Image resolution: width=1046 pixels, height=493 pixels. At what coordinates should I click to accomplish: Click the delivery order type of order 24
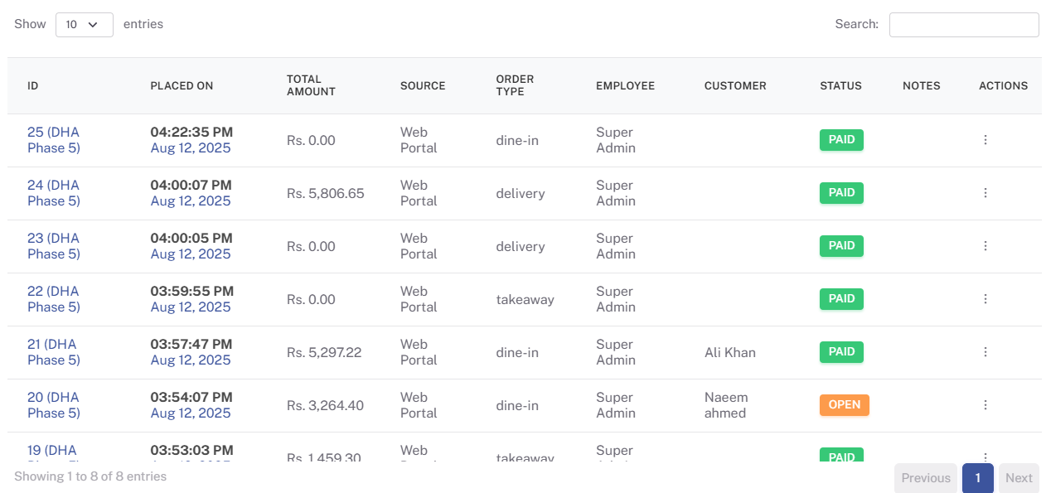click(x=521, y=194)
